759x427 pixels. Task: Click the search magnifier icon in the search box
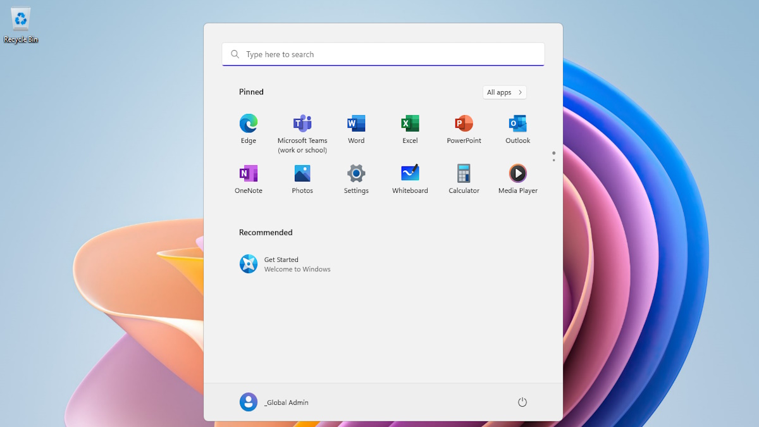[235, 54]
